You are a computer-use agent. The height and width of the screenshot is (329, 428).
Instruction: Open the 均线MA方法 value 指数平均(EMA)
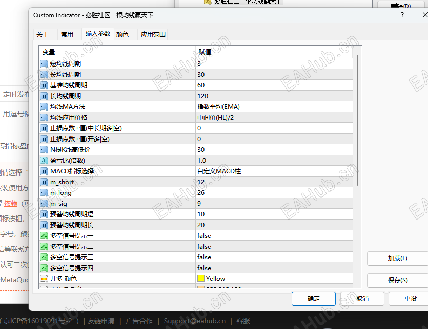[x=274, y=107]
